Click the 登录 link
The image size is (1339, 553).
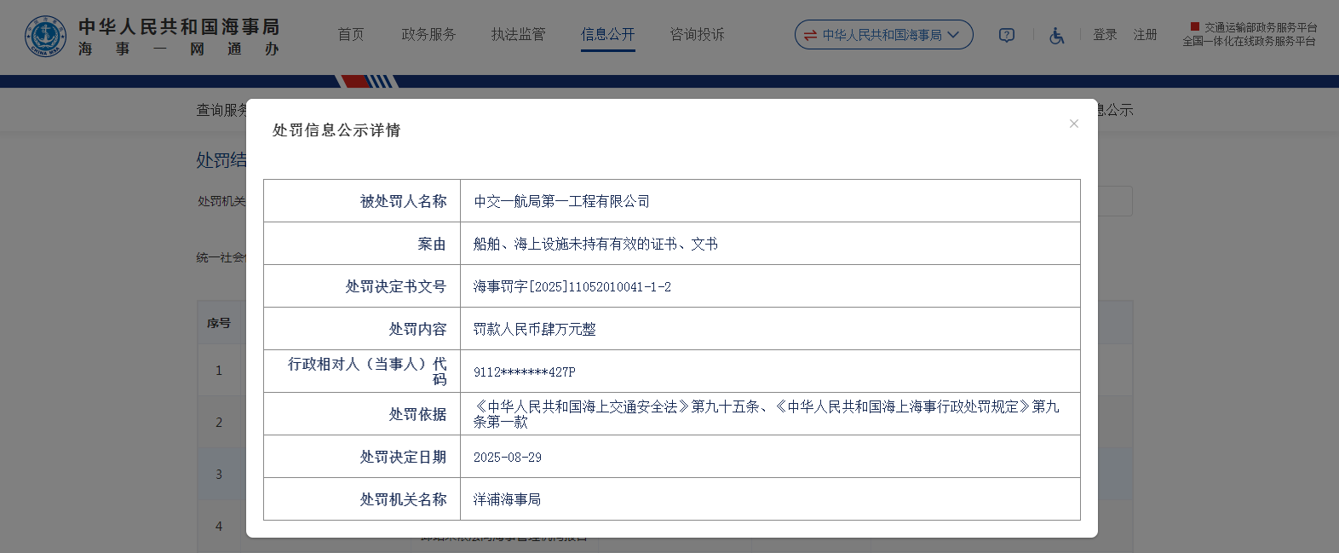pyautogui.click(x=1105, y=35)
